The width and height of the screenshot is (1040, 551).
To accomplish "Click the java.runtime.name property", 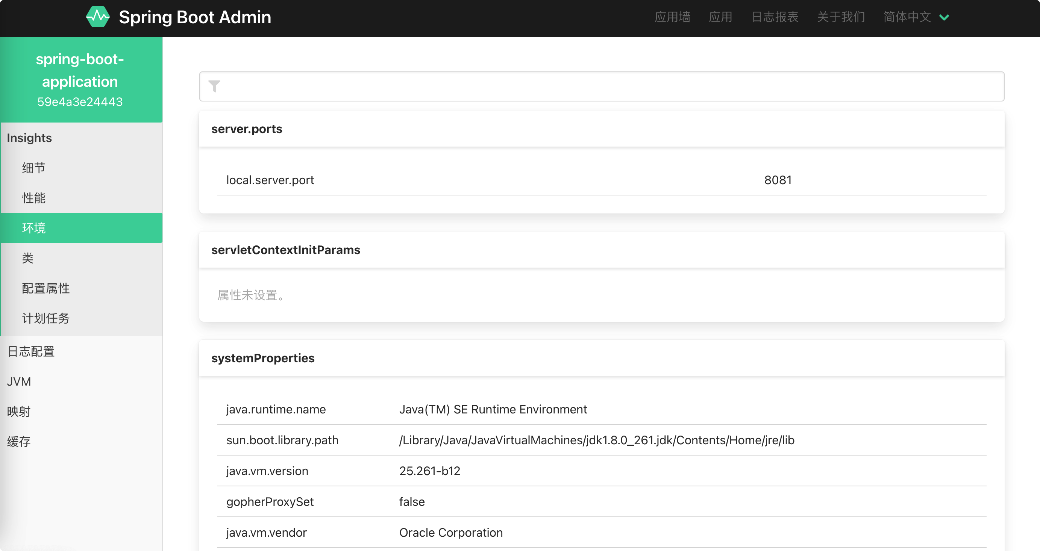I will coord(276,409).
